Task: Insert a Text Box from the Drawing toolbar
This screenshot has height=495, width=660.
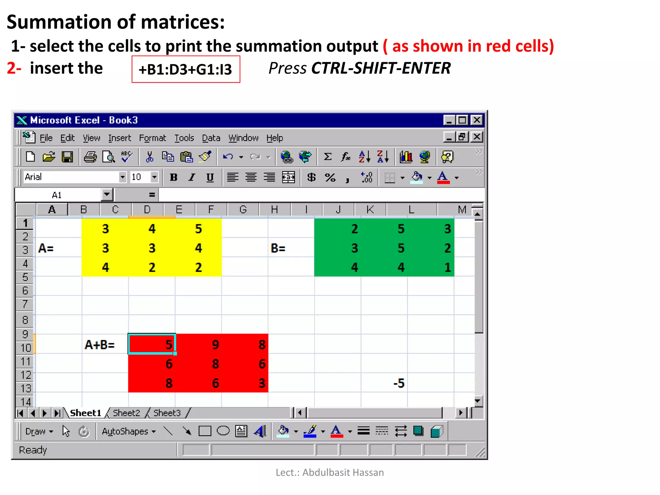Action: 241,431
